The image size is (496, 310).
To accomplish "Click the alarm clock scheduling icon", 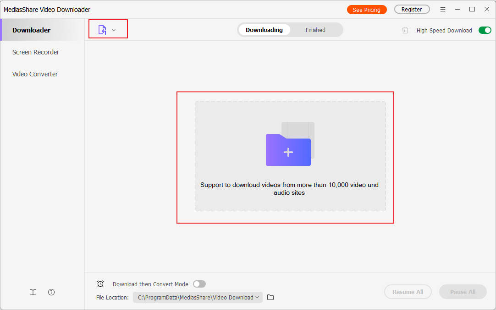I will point(100,284).
